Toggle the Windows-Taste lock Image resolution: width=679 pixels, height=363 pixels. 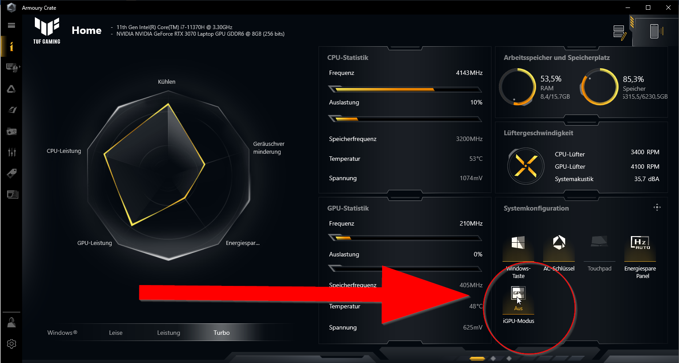[518, 242]
